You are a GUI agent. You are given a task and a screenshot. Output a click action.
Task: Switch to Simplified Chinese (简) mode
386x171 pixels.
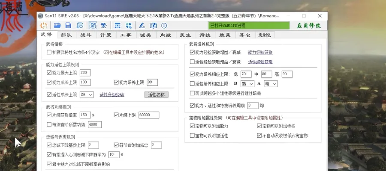[93, 26]
